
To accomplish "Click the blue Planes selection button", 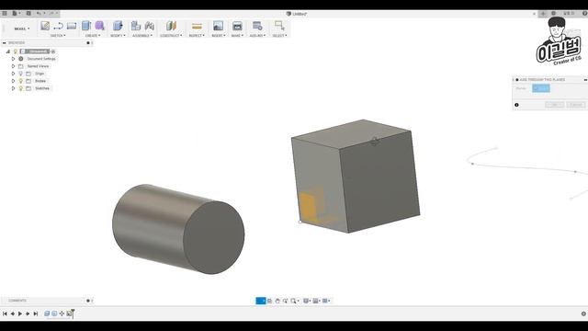I will point(541,88).
